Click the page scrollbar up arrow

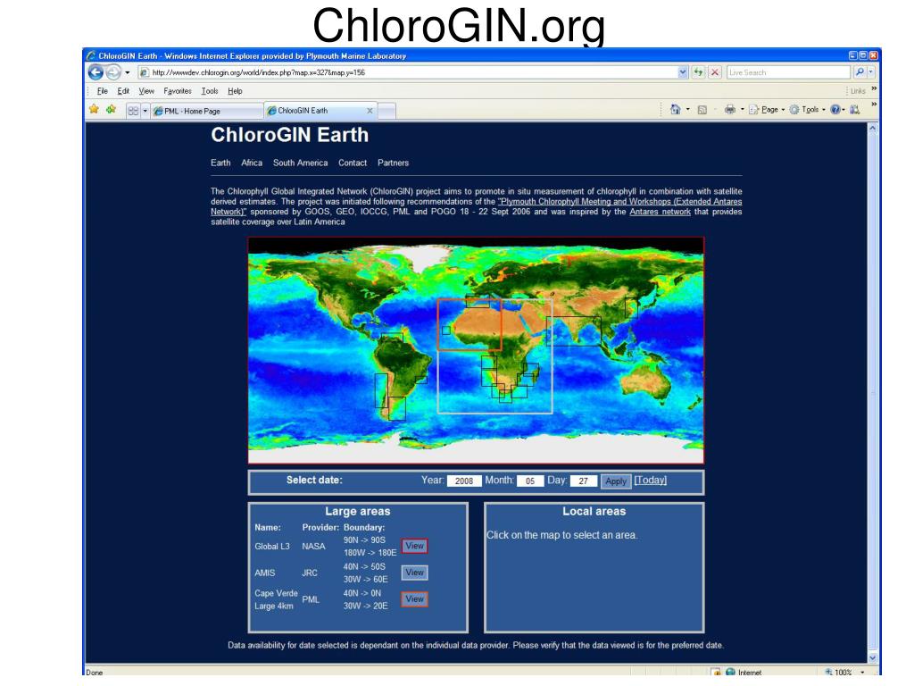pyautogui.click(x=873, y=129)
